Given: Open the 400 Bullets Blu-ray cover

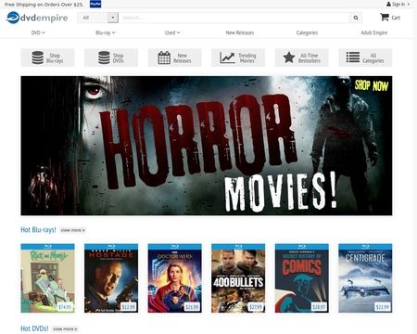Looking at the screenshot, I should pos(238,278).
